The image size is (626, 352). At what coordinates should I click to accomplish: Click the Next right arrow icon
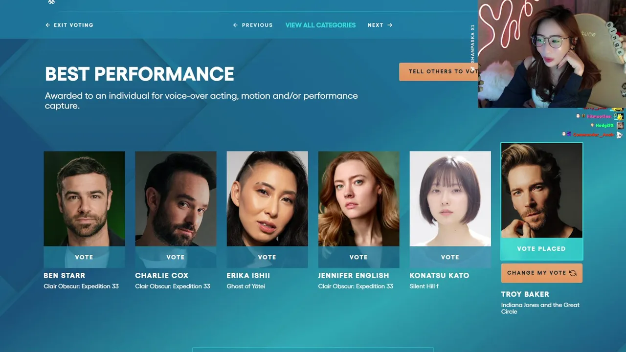390,25
